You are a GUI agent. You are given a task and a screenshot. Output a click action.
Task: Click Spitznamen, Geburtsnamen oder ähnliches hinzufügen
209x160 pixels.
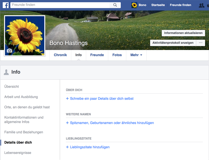pyautogui.click(x=112, y=123)
